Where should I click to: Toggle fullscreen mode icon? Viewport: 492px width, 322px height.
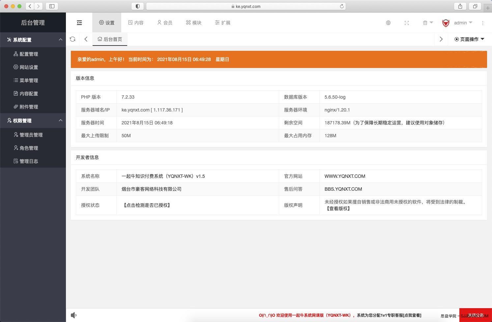point(407,23)
